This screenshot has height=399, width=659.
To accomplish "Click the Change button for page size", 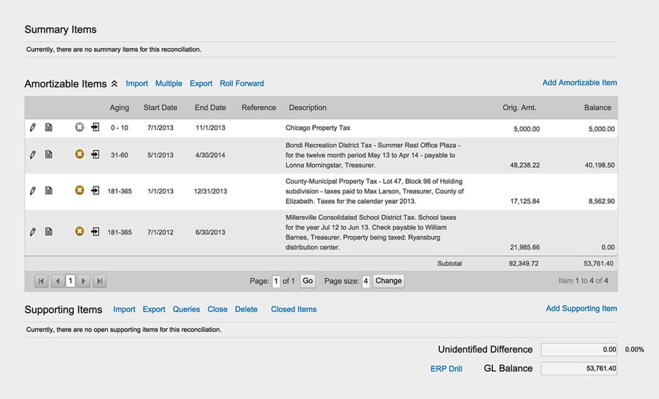I will point(388,281).
